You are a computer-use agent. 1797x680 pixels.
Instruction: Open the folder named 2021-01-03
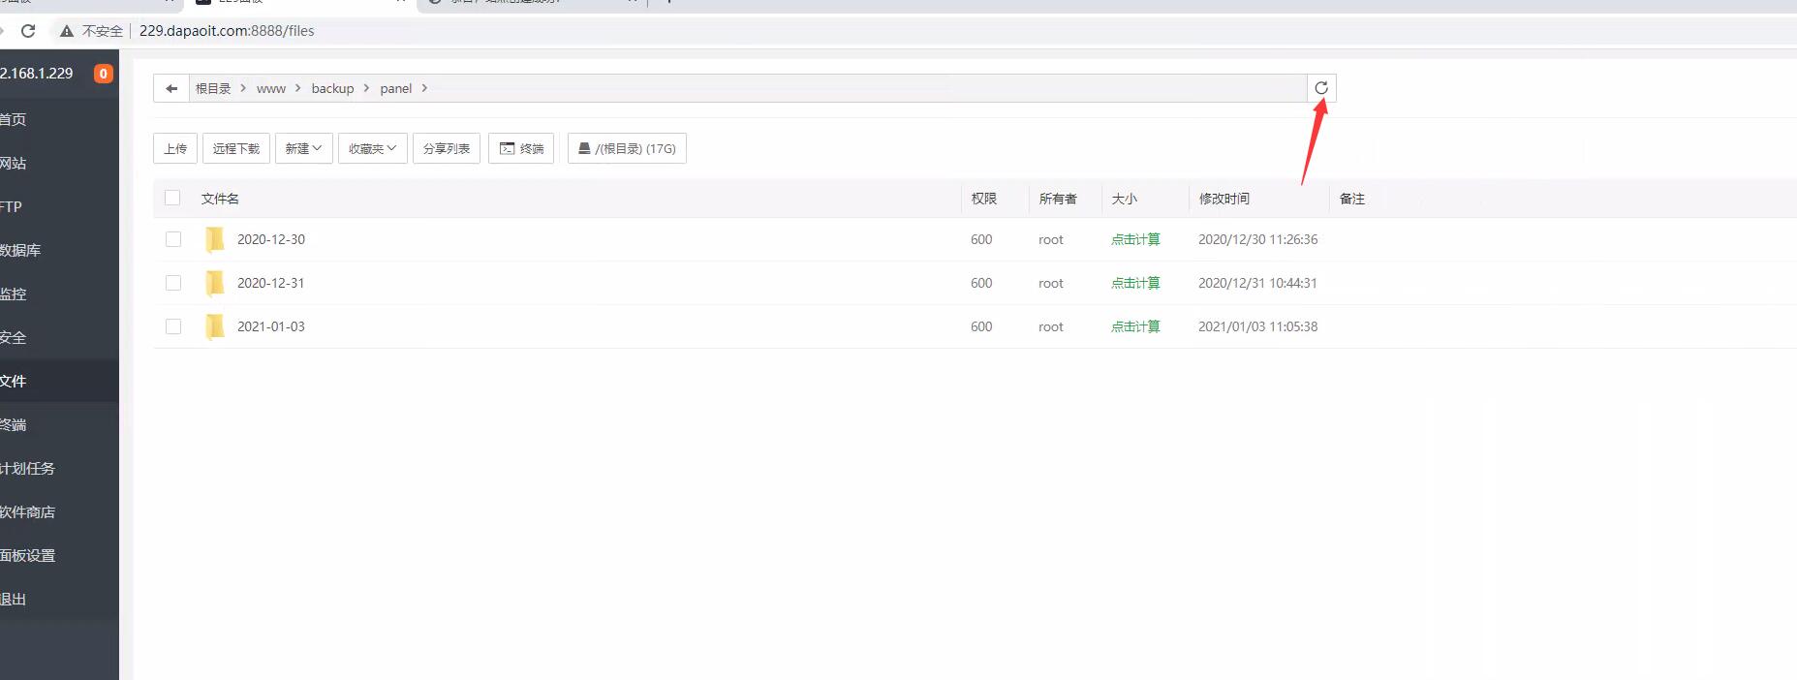(271, 326)
